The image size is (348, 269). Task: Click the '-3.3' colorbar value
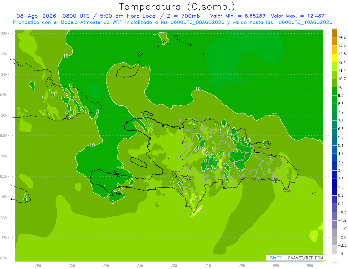pyautogui.click(x=342, y=245)
